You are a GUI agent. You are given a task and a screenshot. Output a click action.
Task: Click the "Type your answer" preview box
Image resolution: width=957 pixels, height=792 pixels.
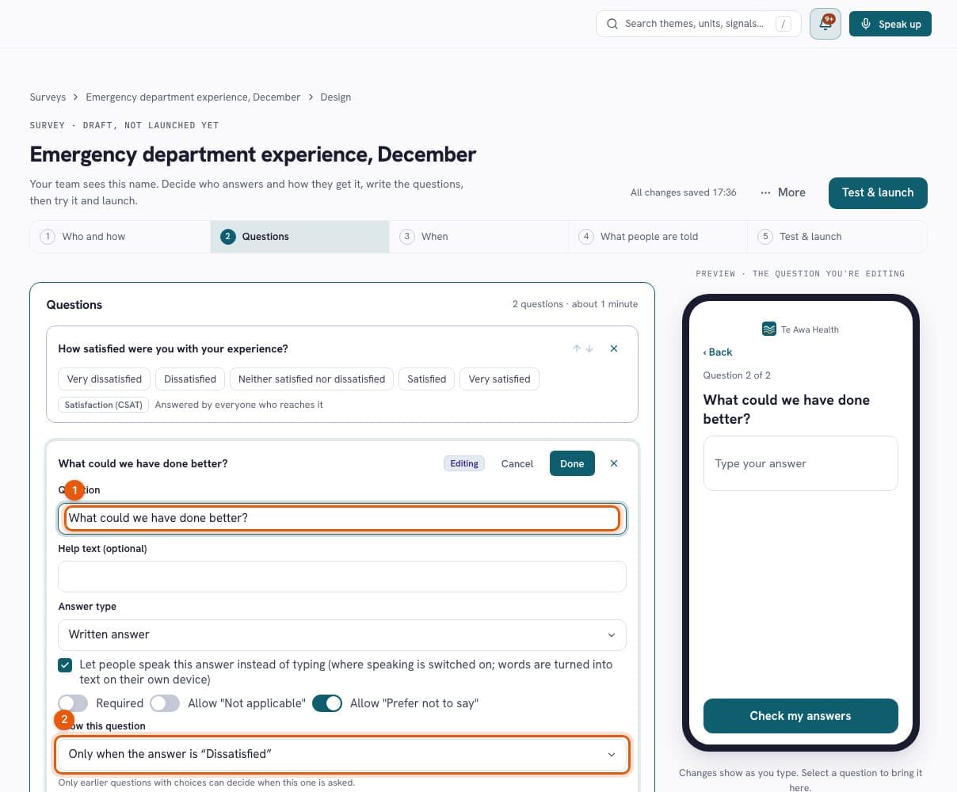click(801, 463)
